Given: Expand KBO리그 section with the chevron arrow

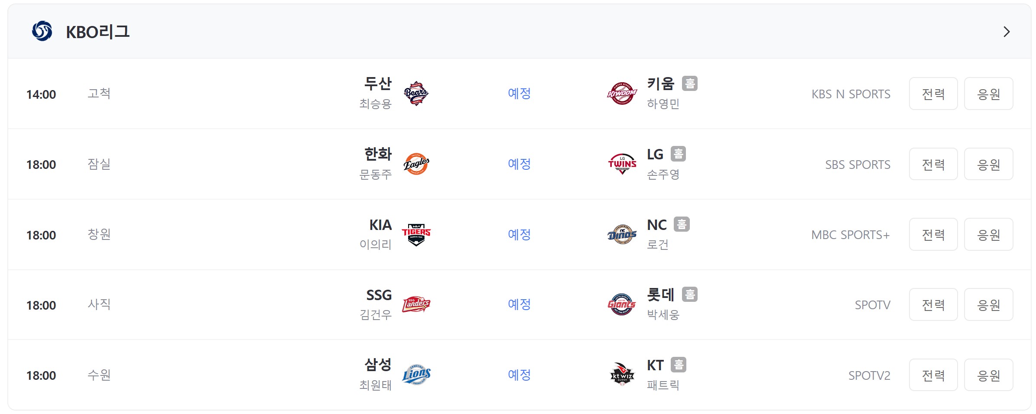Looking at the screenshot, I should pos(1007,32).
